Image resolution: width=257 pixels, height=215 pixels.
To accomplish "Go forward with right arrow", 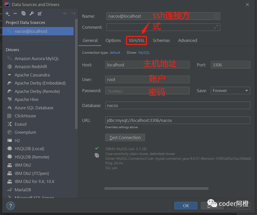I will (x=74, y=13).
